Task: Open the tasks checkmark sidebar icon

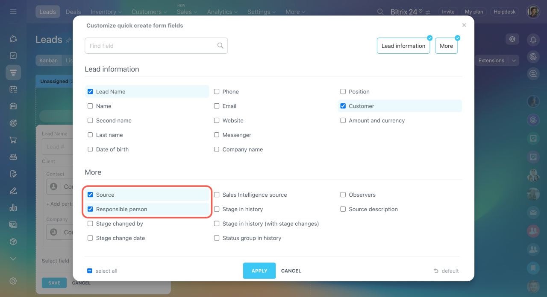Action: (x=13, y=56)
